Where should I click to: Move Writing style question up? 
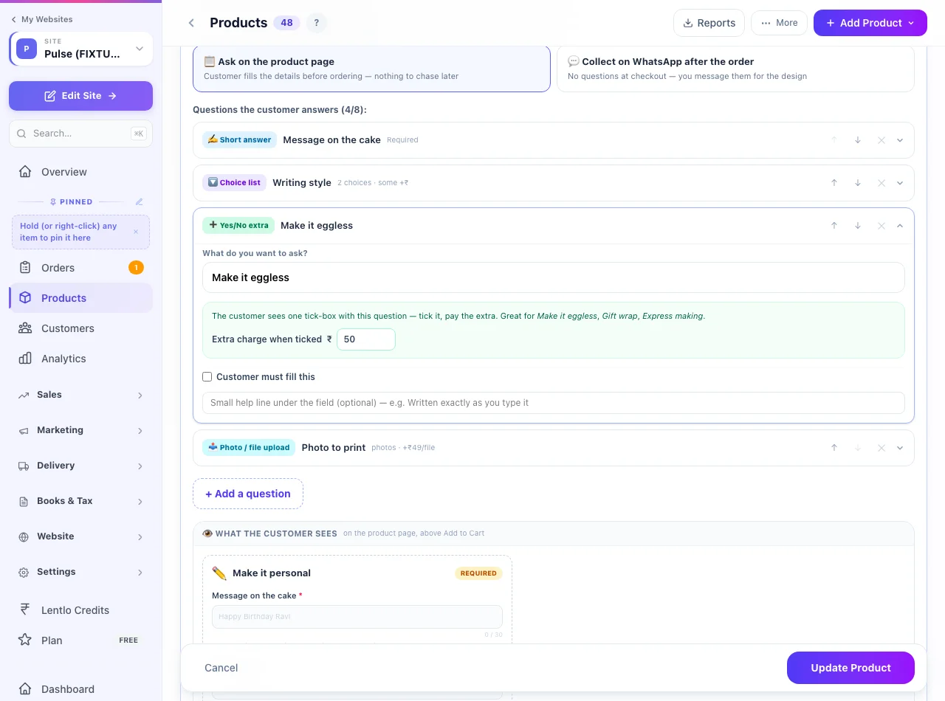834,183
